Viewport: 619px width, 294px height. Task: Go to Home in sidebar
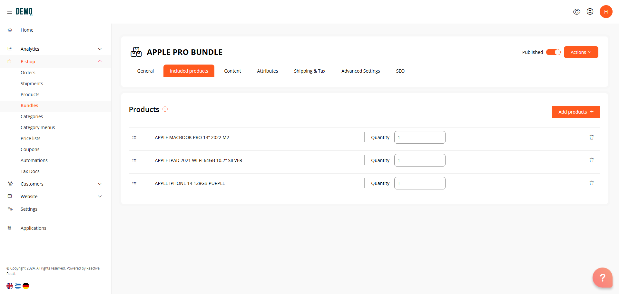[x=27, y=30]
